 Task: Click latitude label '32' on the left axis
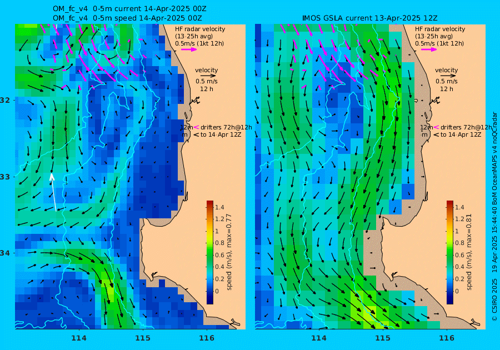[x=5, y=100]
